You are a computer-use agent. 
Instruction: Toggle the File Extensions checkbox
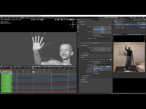[94, 61]
